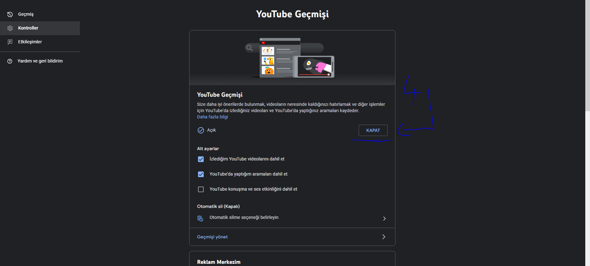
Task: Open Yardım ve geri bildirim
Action: (x=40, y=61)
